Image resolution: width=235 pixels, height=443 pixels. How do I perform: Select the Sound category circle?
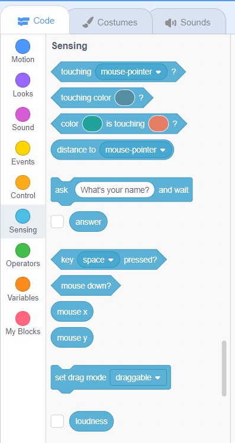point(22,114)
